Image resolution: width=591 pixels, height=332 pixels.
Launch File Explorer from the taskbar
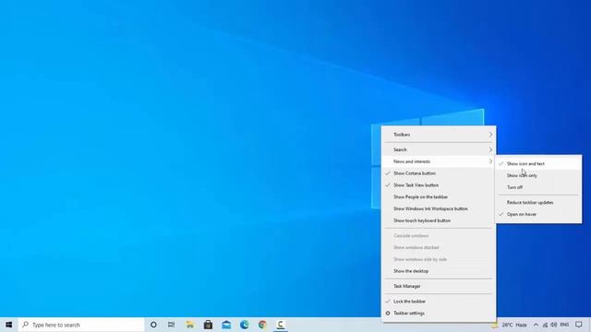[x=189, y=325]
